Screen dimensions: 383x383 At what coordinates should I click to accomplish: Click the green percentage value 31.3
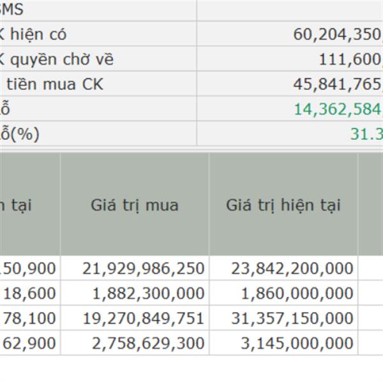point(366,134)
